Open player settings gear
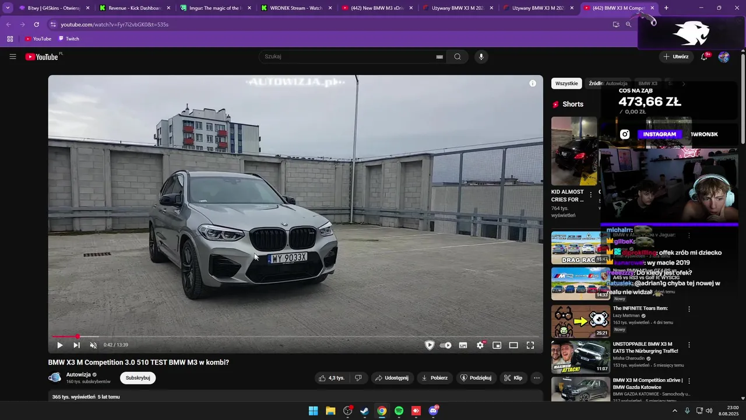This screenshot has width=746, height=420. click(x=480, y=345)
